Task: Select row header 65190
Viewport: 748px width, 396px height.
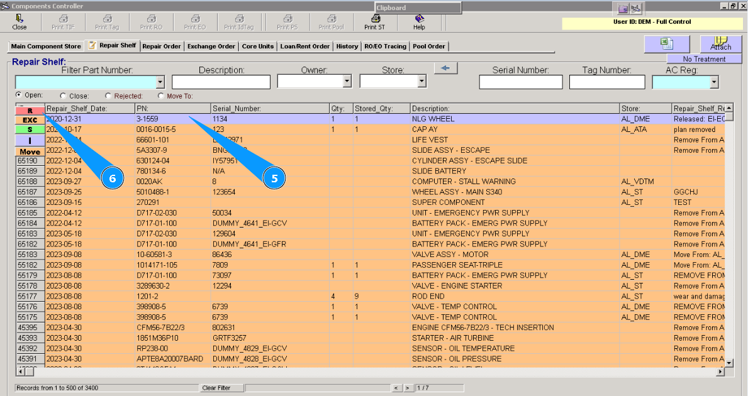Action: [30, 160]
